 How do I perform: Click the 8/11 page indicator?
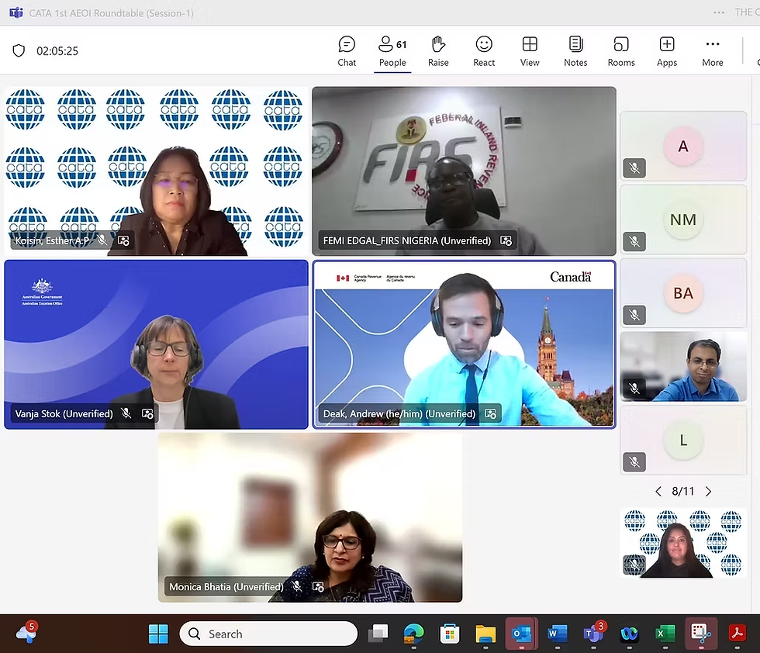[683, 492]
